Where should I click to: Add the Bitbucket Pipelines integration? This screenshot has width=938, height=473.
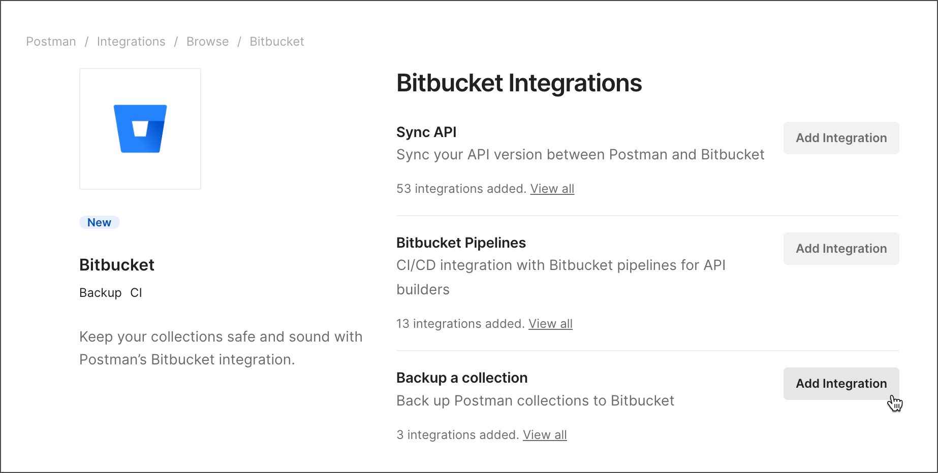coord(841,248)
